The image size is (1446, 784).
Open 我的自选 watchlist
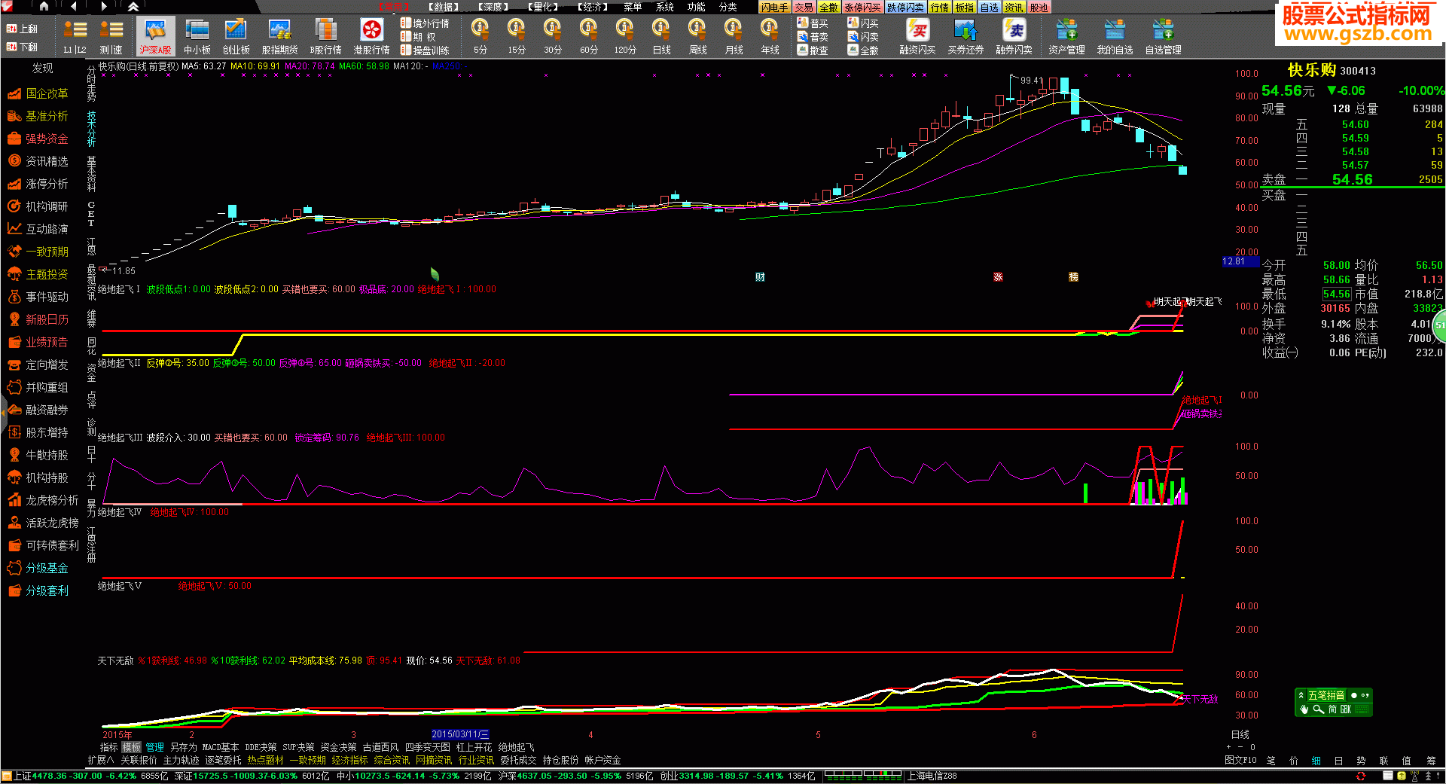point(1115,37)
